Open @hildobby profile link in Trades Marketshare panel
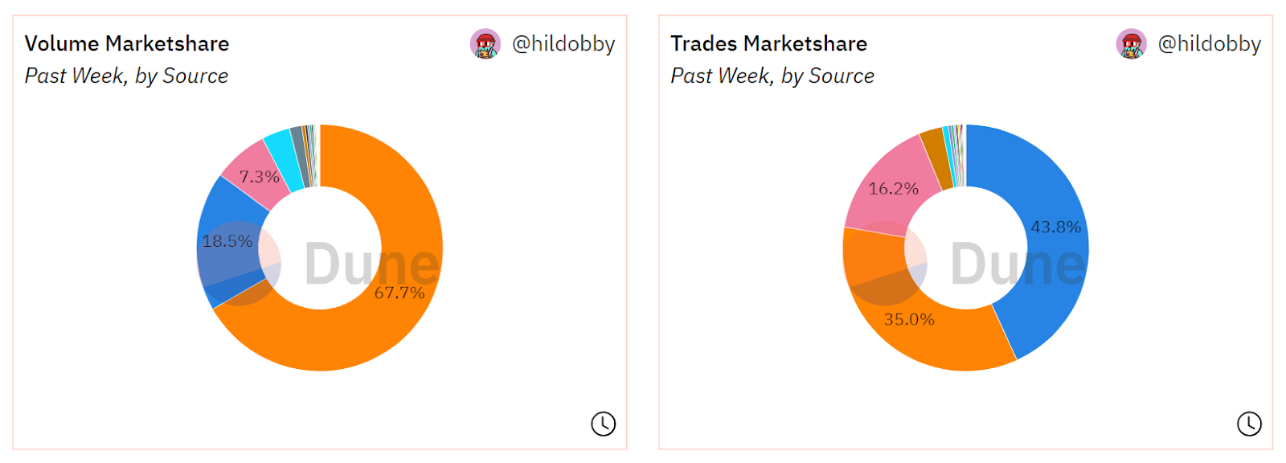The width and height of the screenshot is (1286, 463). [x=1210, y=44]
